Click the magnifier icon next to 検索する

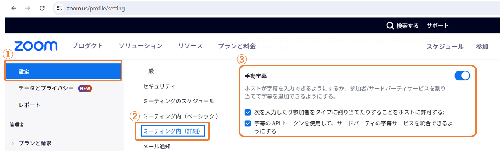(390, 26)
